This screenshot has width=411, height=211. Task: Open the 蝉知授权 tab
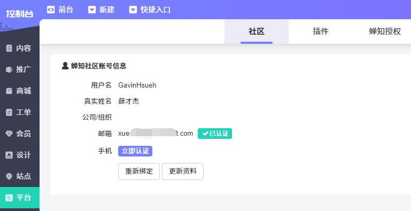[385, 32]
